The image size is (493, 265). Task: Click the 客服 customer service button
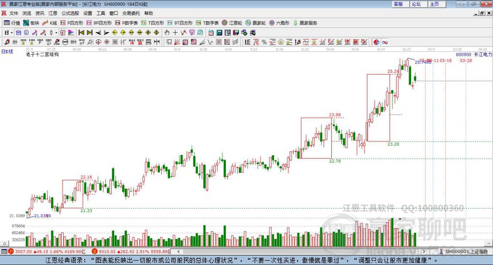(400, 4)
